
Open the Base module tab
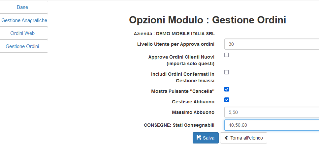point(22,7)
